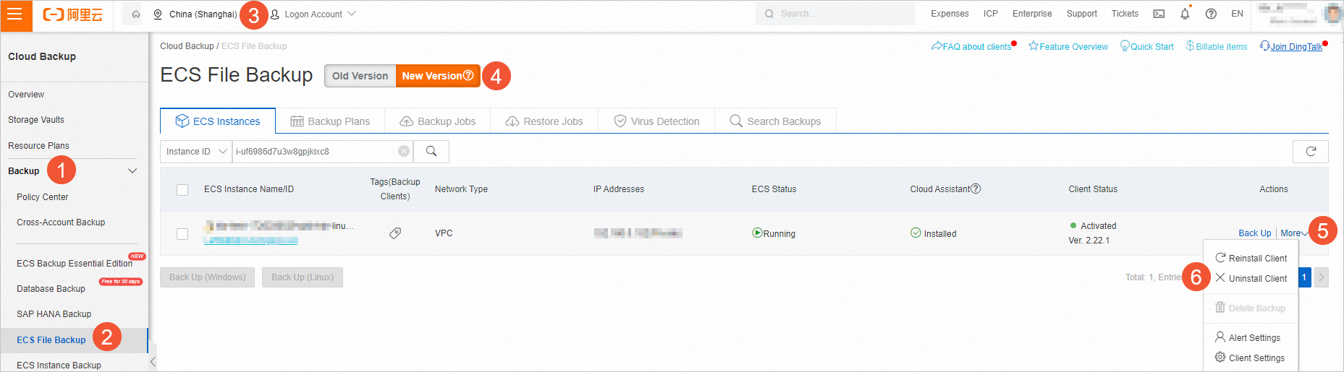Click the tag icon in the instance row

[x=395, y=233]
